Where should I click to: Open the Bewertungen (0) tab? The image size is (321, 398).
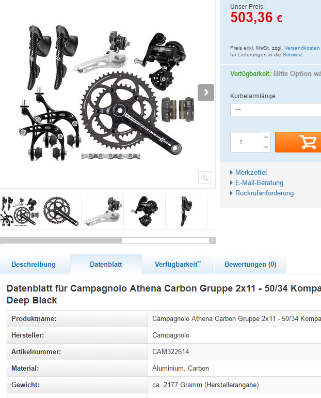[250, 265]
